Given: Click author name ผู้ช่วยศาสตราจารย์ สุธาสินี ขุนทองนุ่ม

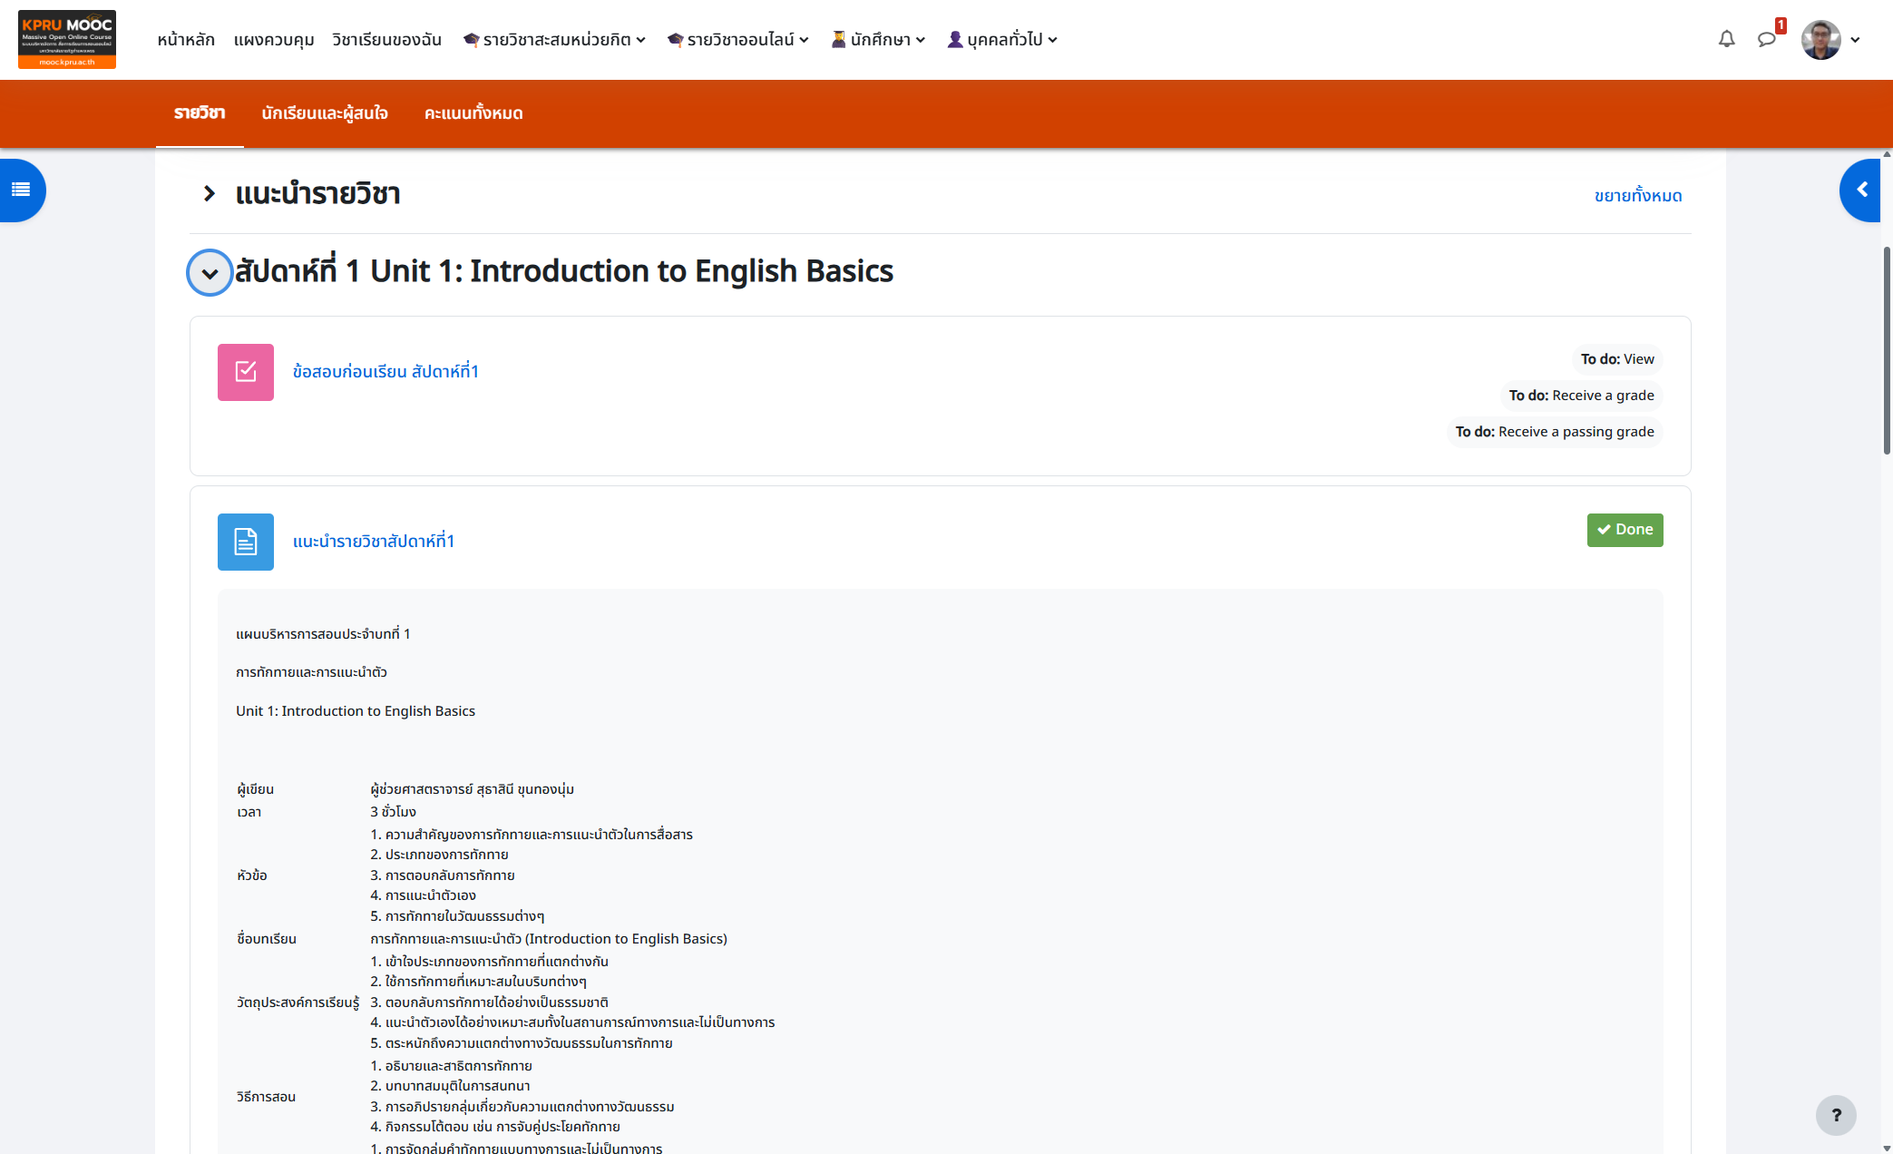Looking at the screenshot, I should [472, 789].
